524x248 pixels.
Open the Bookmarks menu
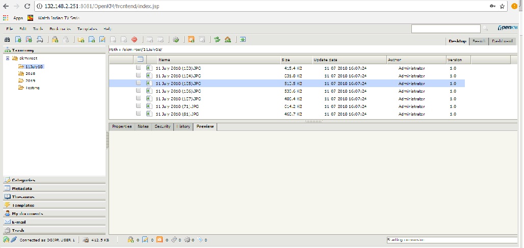(x=60, y=29)
